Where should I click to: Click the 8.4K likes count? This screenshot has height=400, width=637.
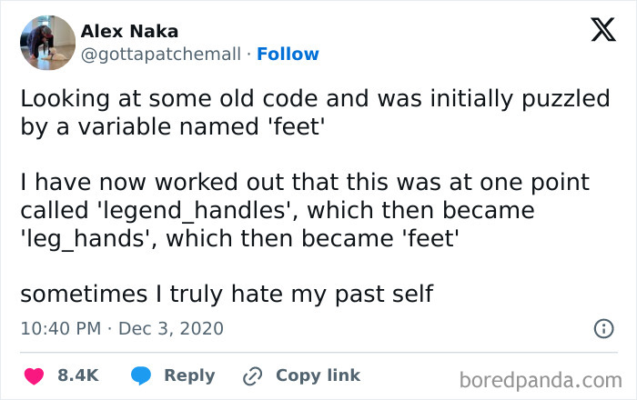point(77,375)
